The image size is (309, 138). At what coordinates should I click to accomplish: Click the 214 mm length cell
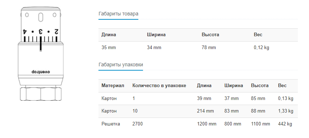click(x=206, y=111)
